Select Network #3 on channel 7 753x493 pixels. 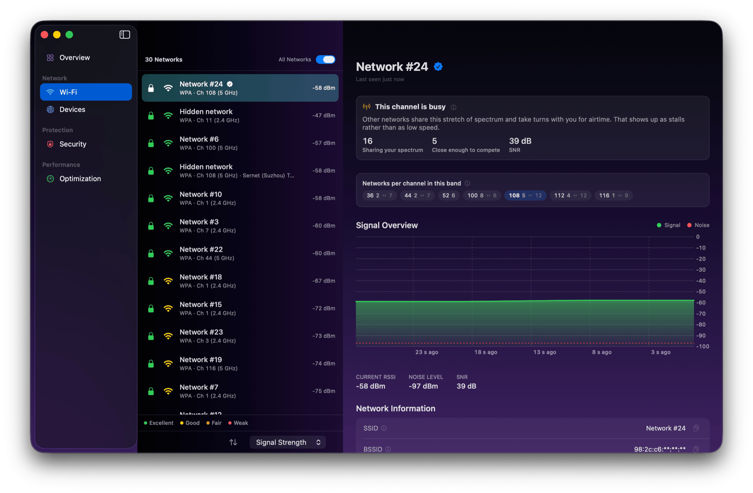(240, 226)
